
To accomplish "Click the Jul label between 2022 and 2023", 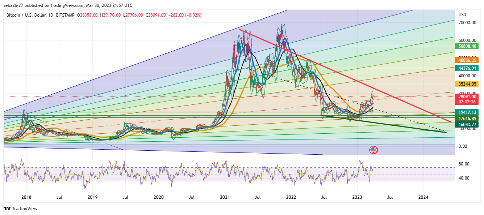I will pos(324,197).
